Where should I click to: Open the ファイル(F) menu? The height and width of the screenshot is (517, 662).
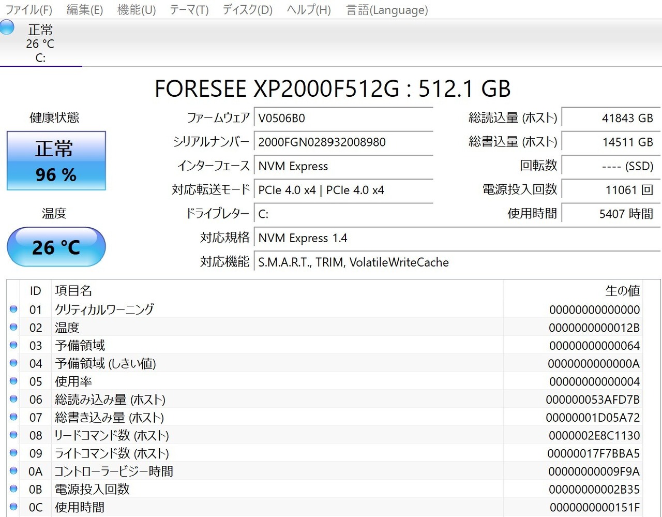[x=28, y=10]
